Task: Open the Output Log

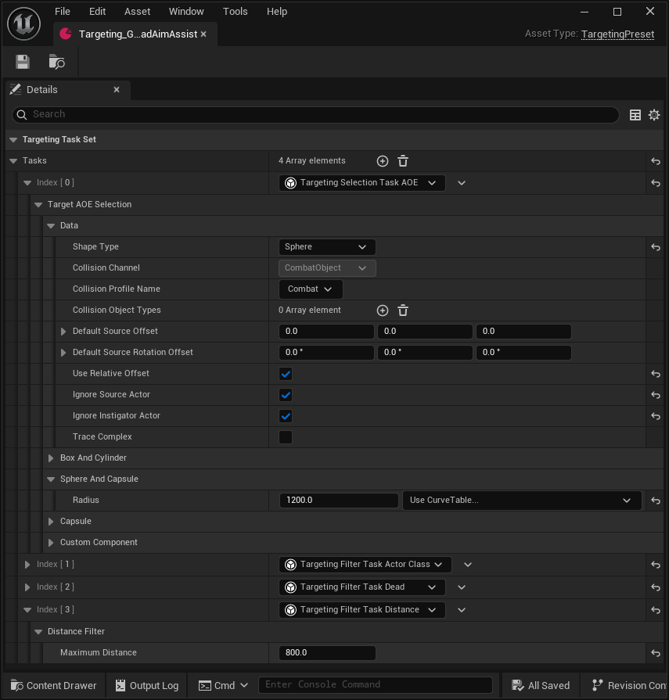Action: [x=147, y=685]
